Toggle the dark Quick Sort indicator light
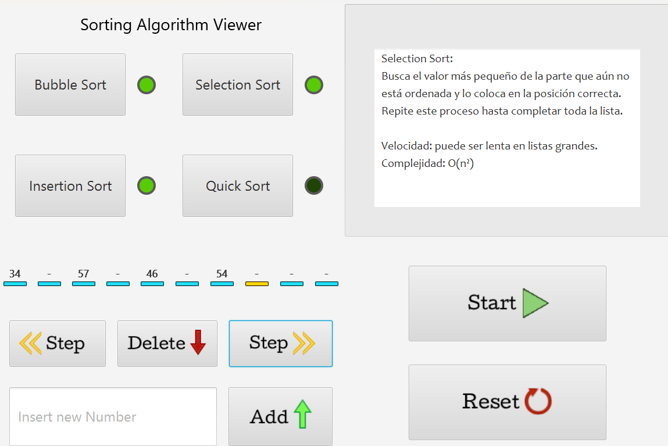The image size is (668, 446). click(314, 185)
